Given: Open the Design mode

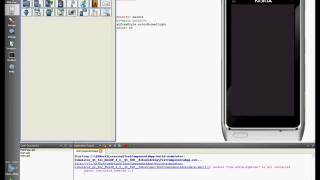Looking at the screenshot, I should tap(11, 22).
